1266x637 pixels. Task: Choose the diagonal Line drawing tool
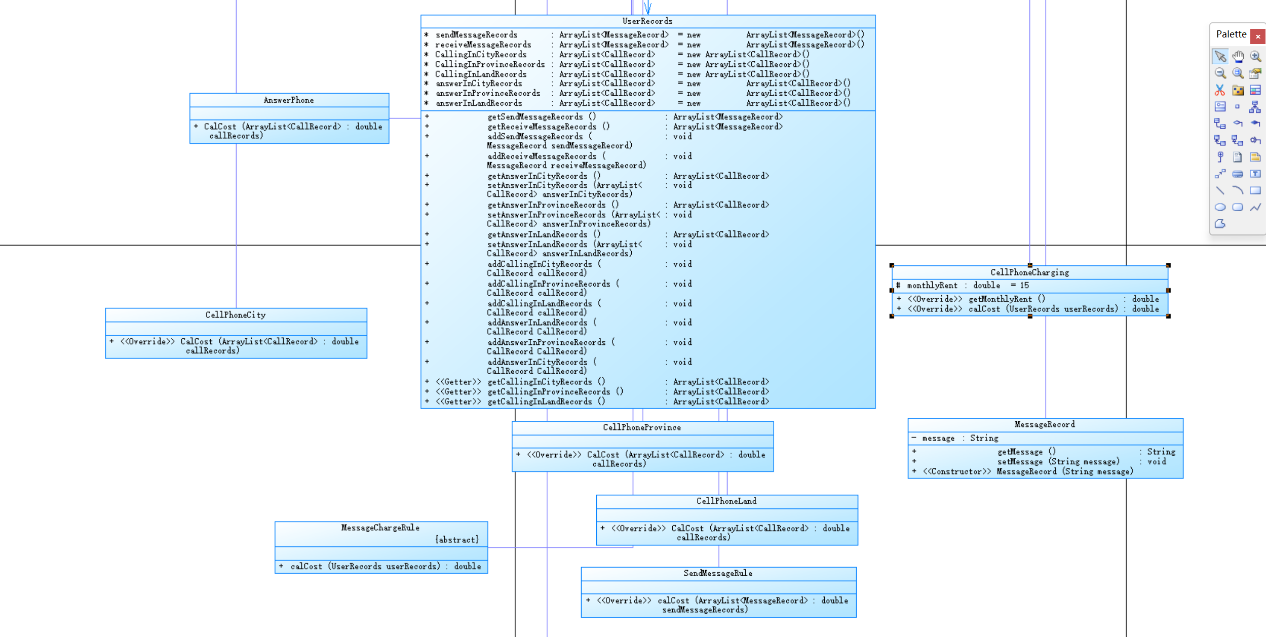pos(1220,190)
